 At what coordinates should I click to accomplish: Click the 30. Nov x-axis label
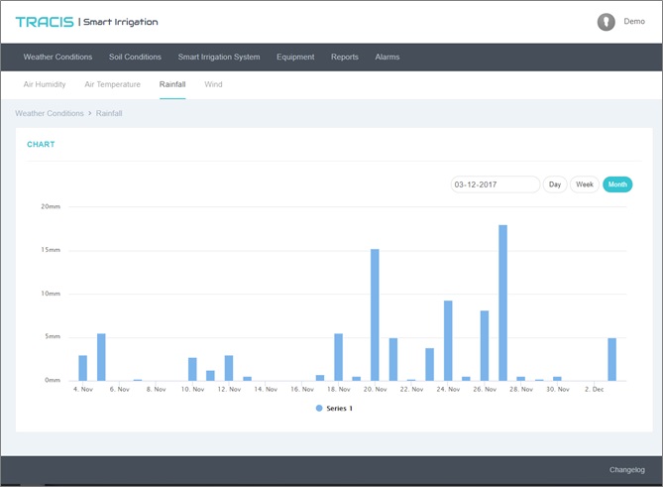pyautogui.click(x=558, y=389)
